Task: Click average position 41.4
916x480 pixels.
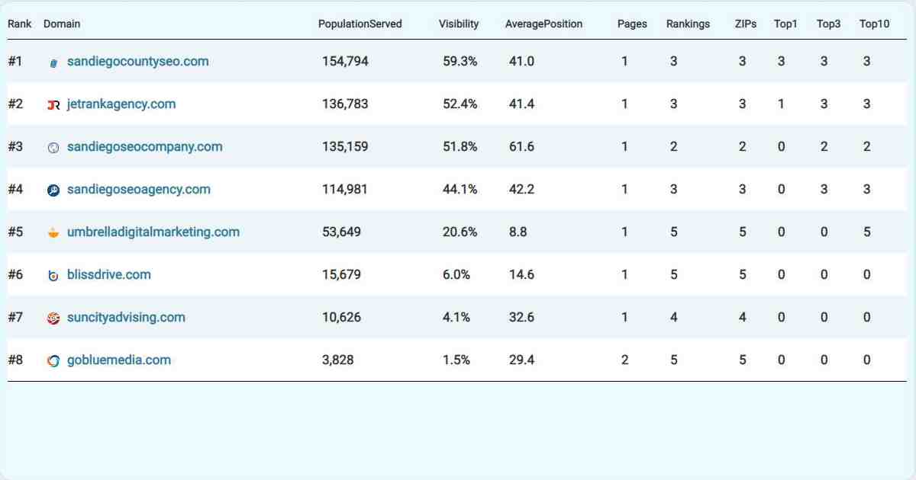Action: (x=521, y=104)
